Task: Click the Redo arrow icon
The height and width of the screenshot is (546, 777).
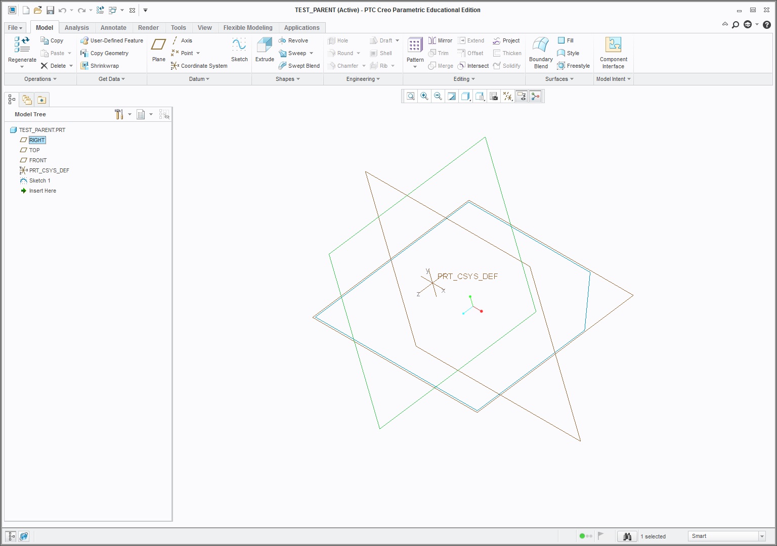Action: [x=81, y=10]
